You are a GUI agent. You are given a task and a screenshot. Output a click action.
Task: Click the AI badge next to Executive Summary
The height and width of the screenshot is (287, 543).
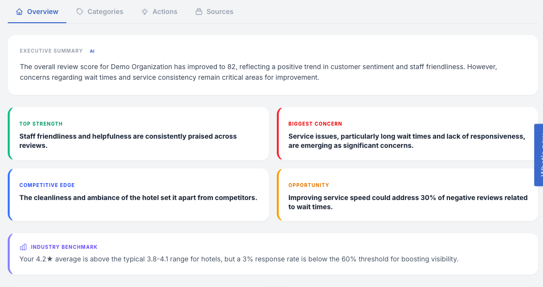(x=92, y=51)
